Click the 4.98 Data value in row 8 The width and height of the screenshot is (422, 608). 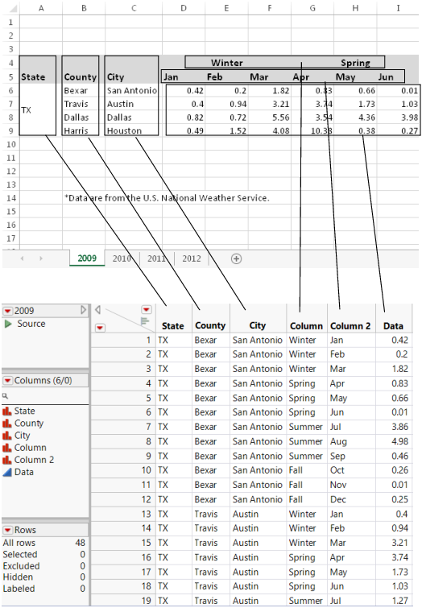(x=399, y=441)
